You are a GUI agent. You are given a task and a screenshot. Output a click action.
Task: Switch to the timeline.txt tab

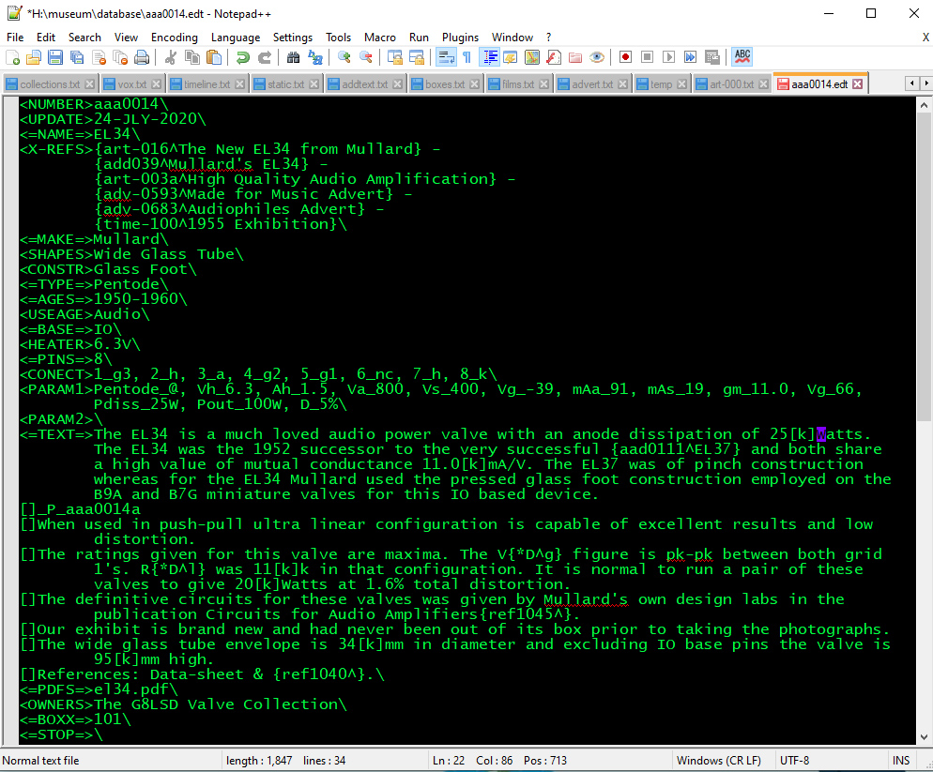click(x=207, y=84)
